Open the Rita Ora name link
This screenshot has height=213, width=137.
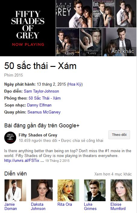click(x=65, y=204)
